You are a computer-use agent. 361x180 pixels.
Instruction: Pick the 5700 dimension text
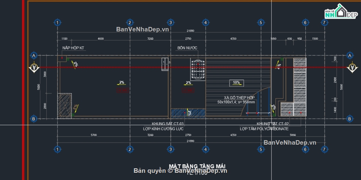pos(94,135)
